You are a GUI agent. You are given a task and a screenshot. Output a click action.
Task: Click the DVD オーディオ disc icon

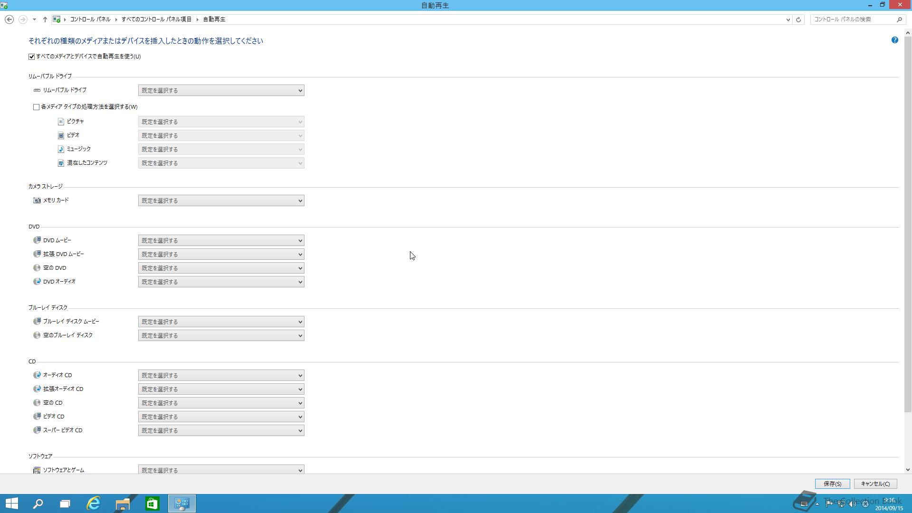click(x=37, y=282)
